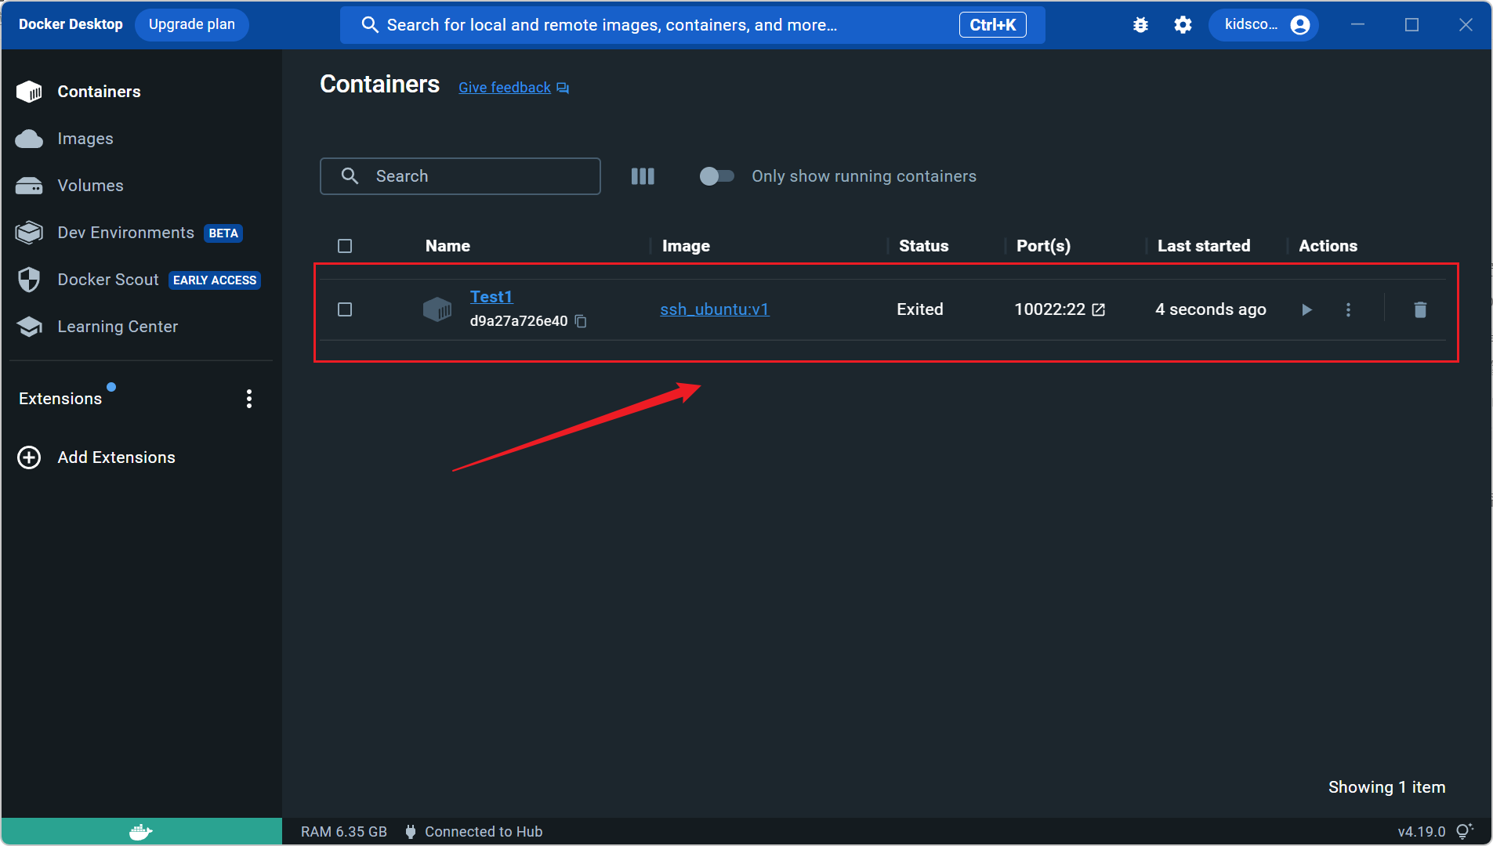The height and width of the screenshot is (846, 1493).
Task: Open Dev Environments section
Action: pyautogui.click(x=141, y=233)
